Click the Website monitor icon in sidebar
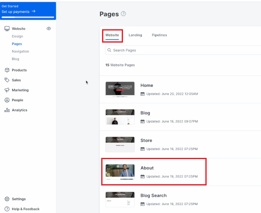The height and width of the screenshot is (213, 261). point(7,29)
